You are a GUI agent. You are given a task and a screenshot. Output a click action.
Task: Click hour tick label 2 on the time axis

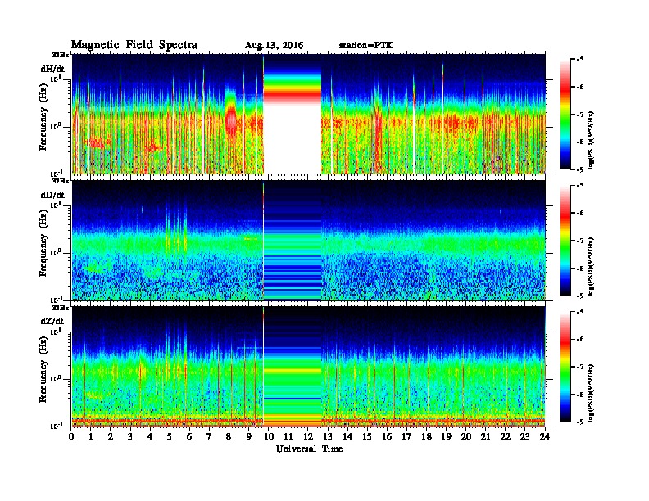click(111, 437)
